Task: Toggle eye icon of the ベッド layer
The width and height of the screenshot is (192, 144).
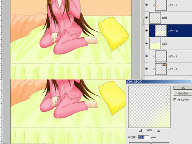Action: (146, 43)
